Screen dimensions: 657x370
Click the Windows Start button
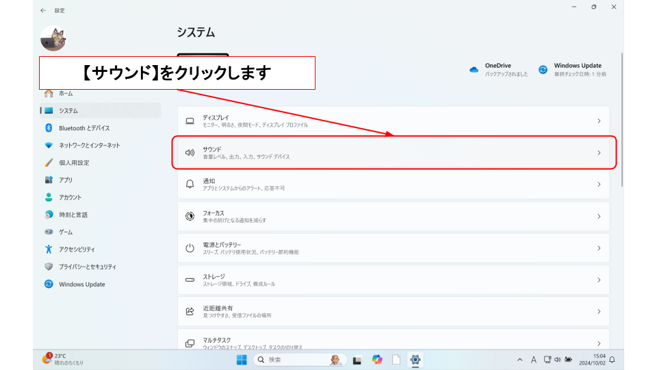(242, 360)
